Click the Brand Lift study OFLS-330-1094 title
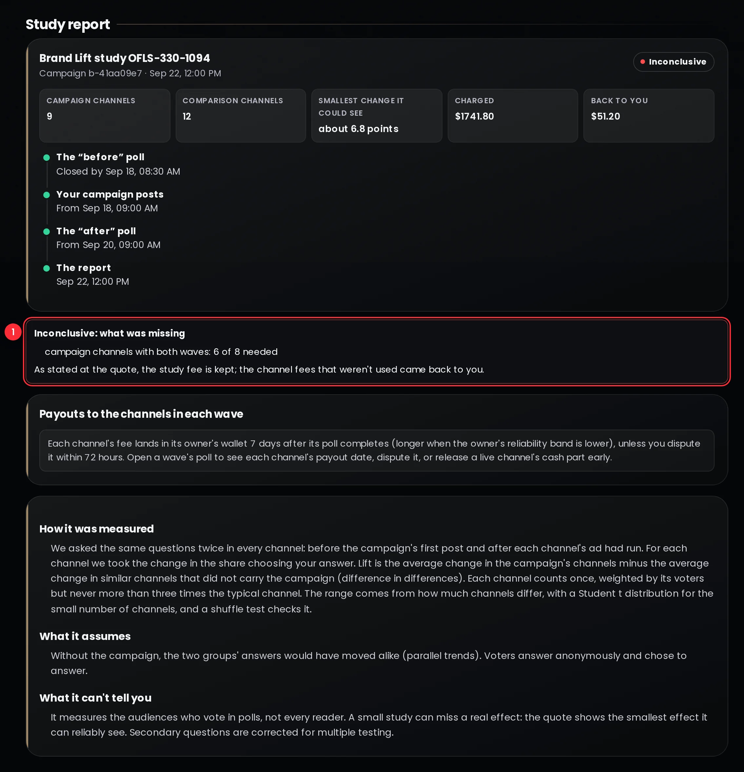 125,58
